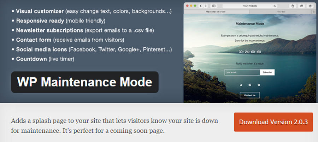Focus the your e-mail input field
Screen dimensions: 318x142
pyautogui.click(x=242, y=72)
